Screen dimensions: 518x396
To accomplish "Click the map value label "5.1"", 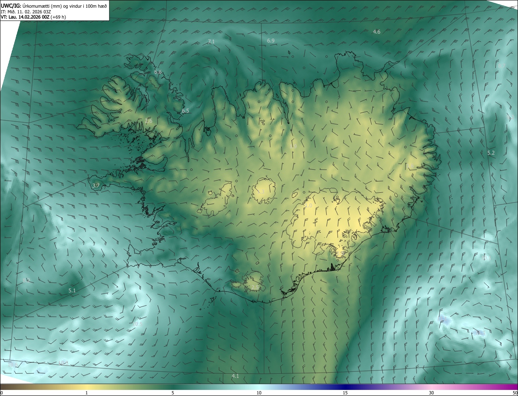I will 72,290.
